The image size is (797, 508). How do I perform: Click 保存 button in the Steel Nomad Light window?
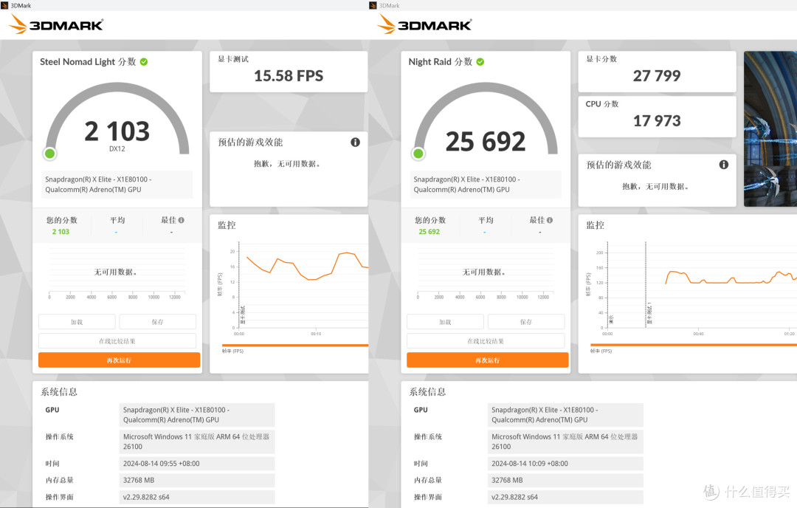point(158,322)
